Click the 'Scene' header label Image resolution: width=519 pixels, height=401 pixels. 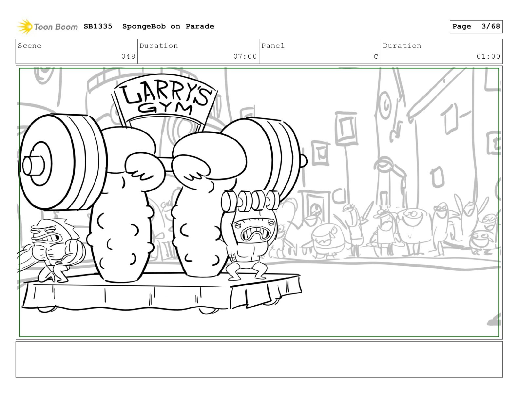pyautogui.click(x=30, y=46)
